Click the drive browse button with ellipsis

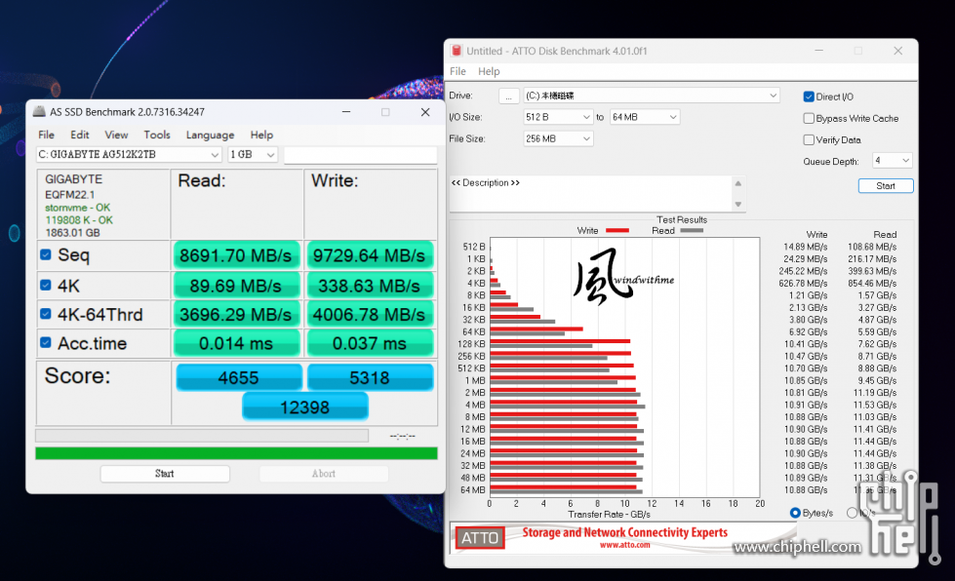click(x=508, y=97)
